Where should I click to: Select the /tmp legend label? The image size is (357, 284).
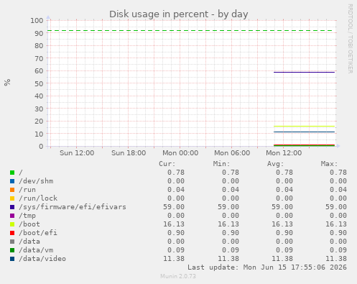tap(27, 216)
